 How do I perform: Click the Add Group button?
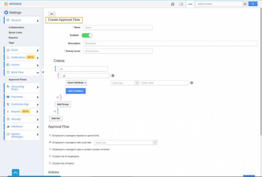(62, 104)
